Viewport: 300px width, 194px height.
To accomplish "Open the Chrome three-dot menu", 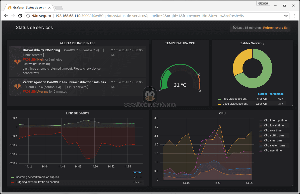I will 294,16.
